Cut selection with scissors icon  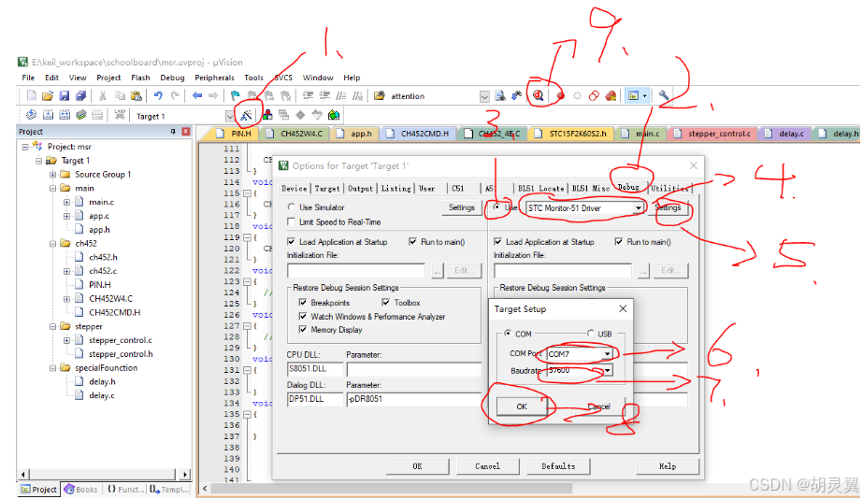pyautogui.click(x=102, y=95)
